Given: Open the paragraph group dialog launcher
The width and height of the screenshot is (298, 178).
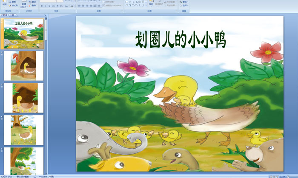Looking at the screenshot, I should coord(122,11).
